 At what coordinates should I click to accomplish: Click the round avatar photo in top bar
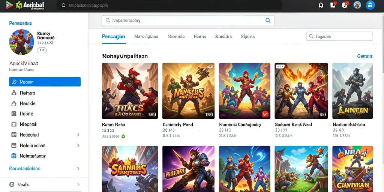(357, 5)
